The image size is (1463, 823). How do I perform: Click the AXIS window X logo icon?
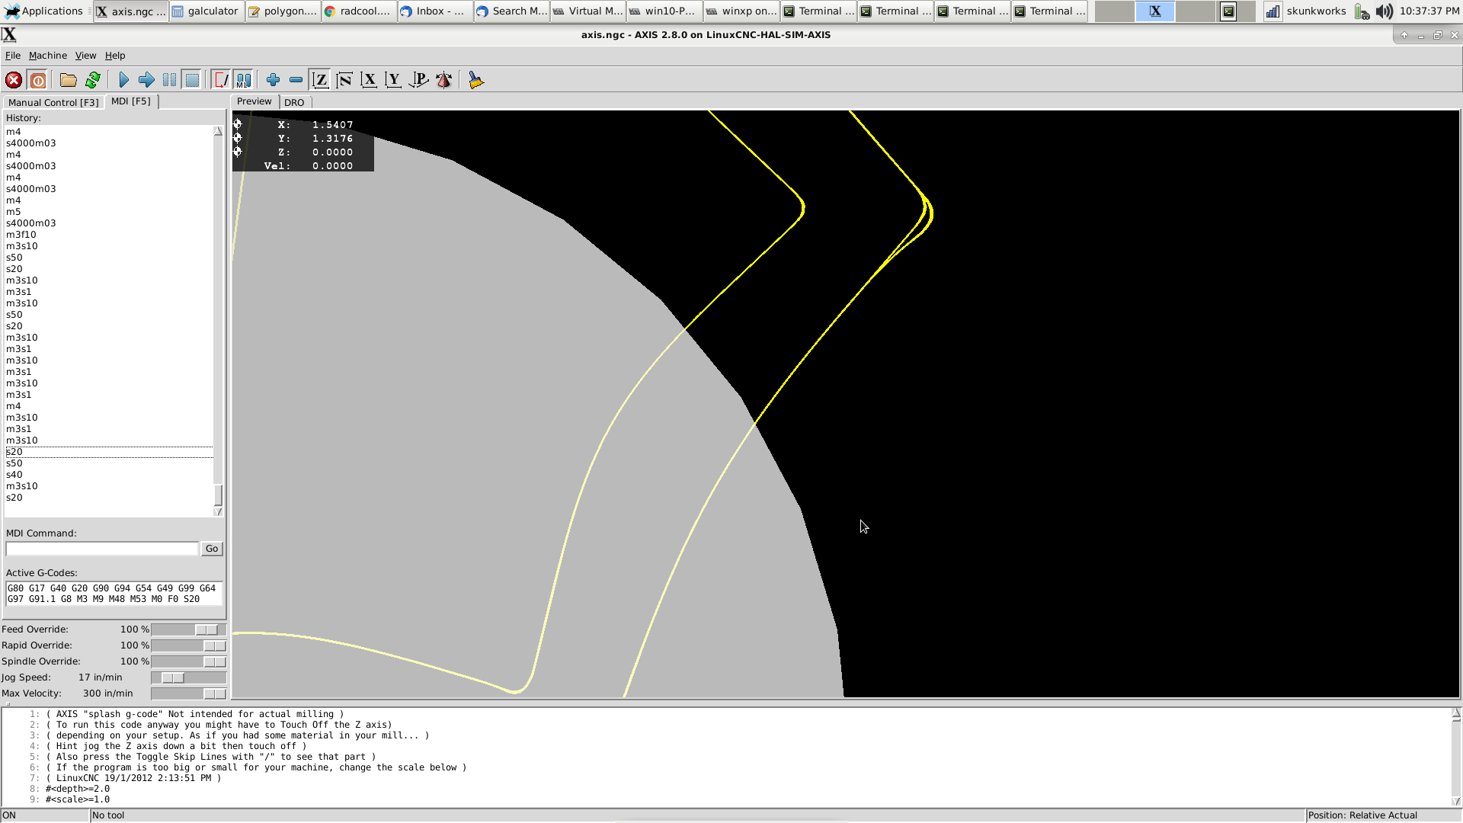(9, 35)
